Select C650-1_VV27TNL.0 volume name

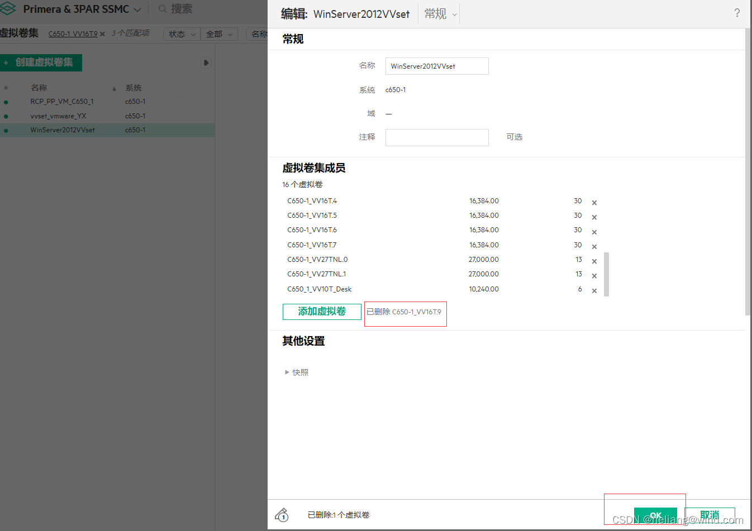tap(317, 260)
